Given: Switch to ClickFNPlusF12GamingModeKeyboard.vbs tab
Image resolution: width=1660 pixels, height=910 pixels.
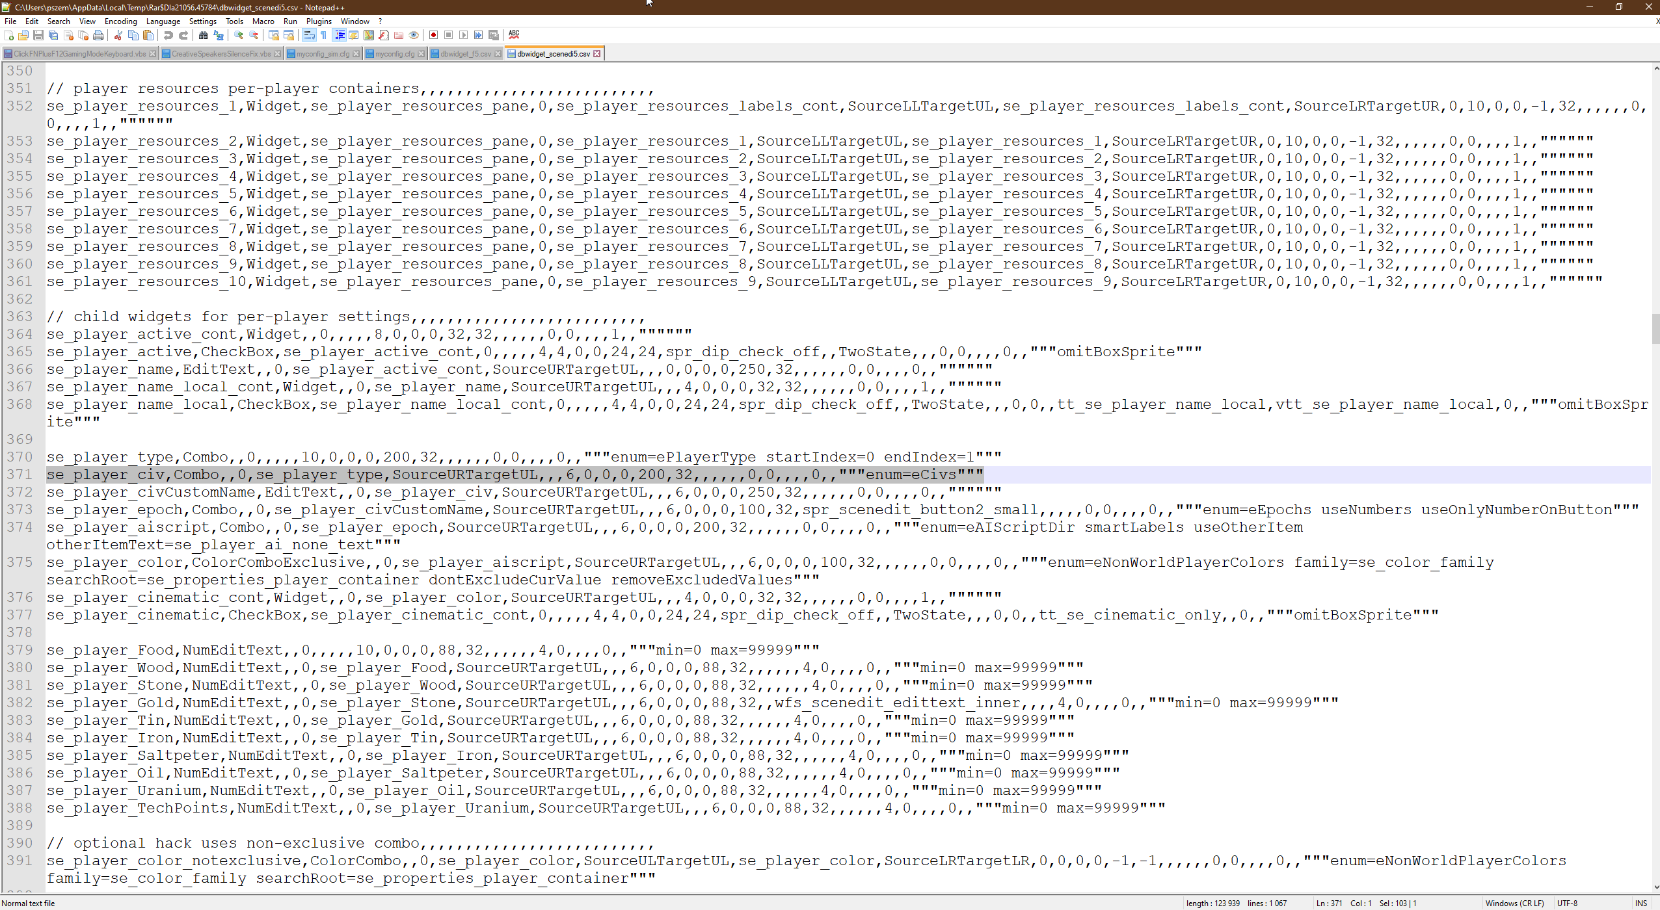Looking at the screenshot, I should pos(79,54).
